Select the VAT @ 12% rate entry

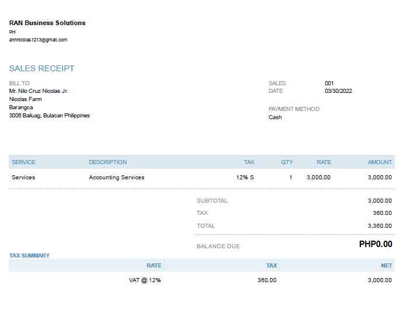tap(145, 280)
